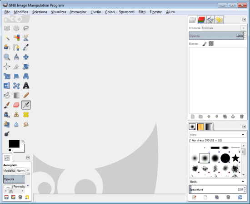
Task: Select the Text tool letter A
Action: point(26,86)
